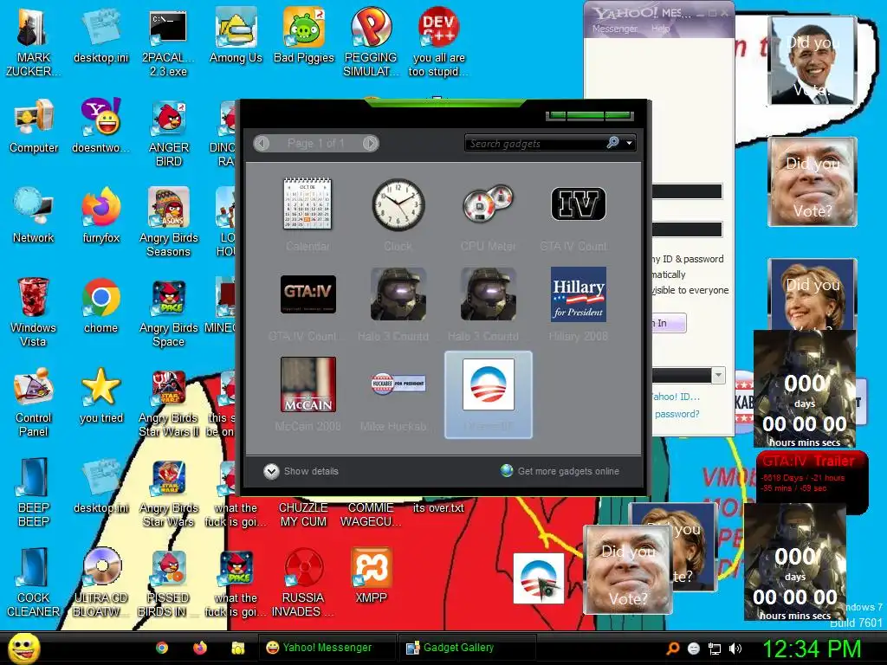Viewport: 887px width, 665px height.
Task: Click the 12:34 PM taskbar clock
Action: (813, 648)
